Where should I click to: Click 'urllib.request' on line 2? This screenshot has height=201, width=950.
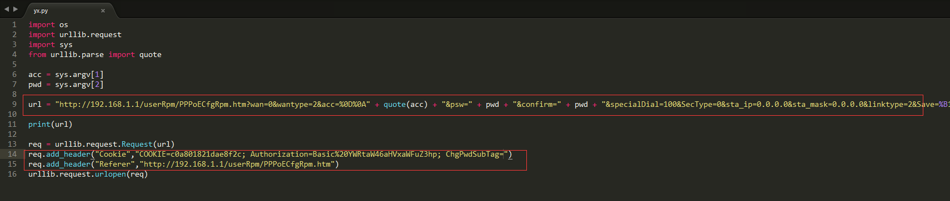[x=91, y=34]
